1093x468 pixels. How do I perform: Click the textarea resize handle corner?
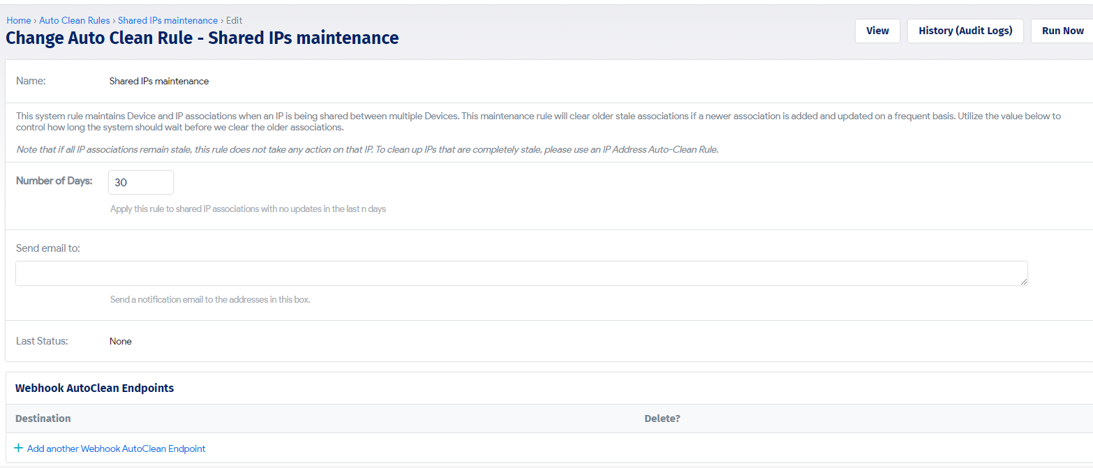[1024, 282]
